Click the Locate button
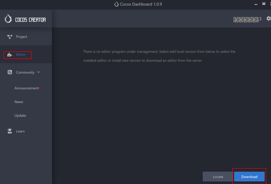271x184 pixels. 218,177
